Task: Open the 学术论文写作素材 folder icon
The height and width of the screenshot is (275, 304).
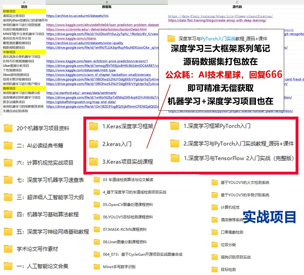Action: (x=8, y=249)
